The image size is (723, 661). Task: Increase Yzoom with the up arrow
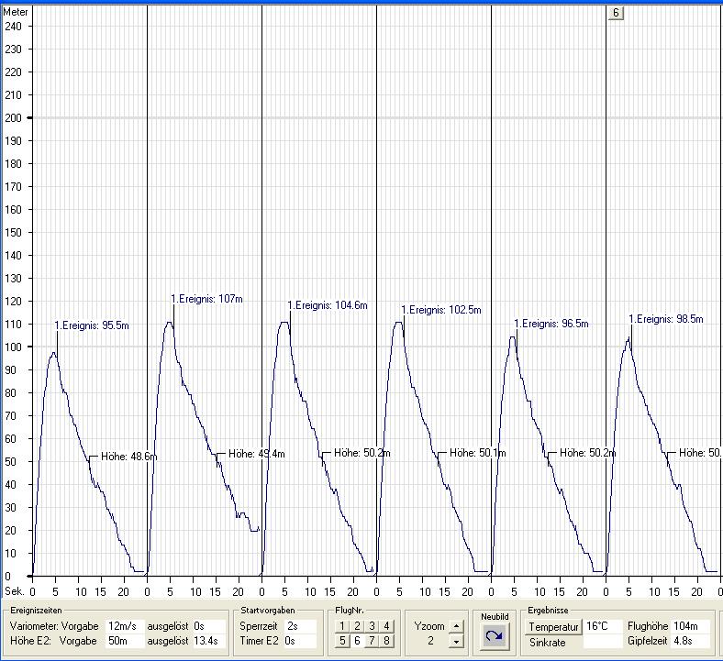[457, 626]
